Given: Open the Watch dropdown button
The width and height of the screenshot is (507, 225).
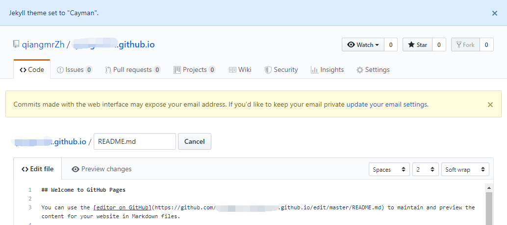Looking at the screenshot, I should pos(363,45).
